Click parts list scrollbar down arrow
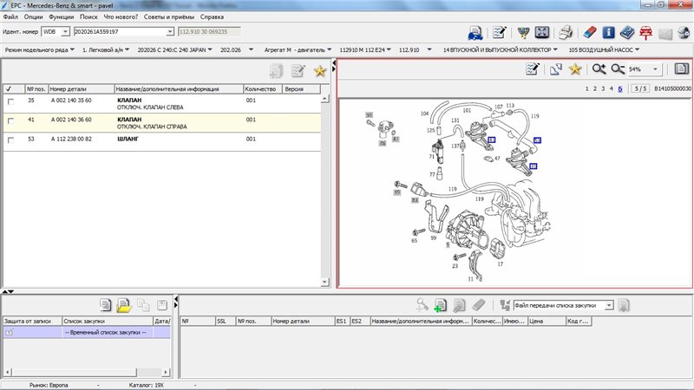The image size is (694, 390). tap(324, 282)
